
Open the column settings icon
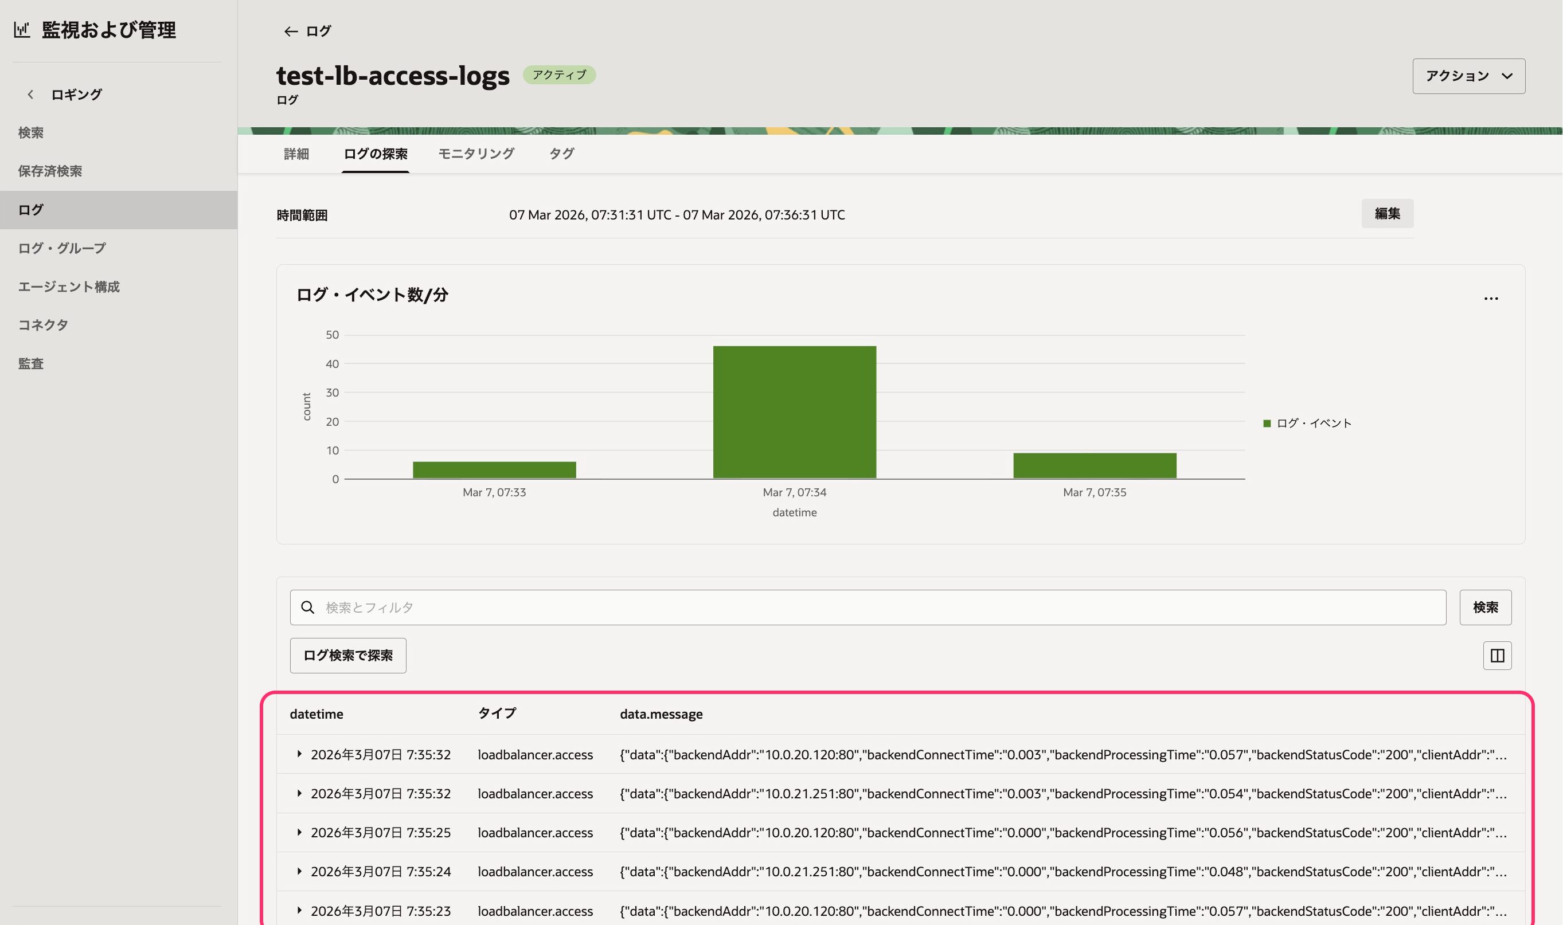(1497, 655)
